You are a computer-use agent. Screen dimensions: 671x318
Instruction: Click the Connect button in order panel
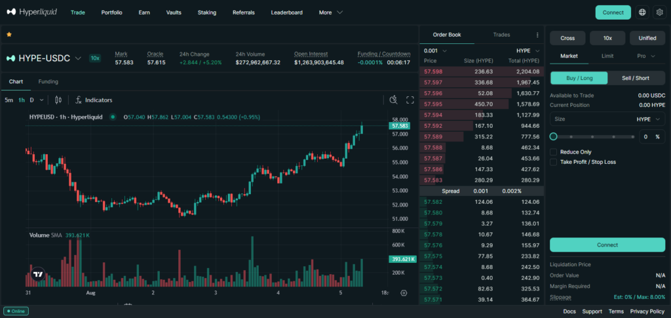pyautogui.click(x=607, y=245)
